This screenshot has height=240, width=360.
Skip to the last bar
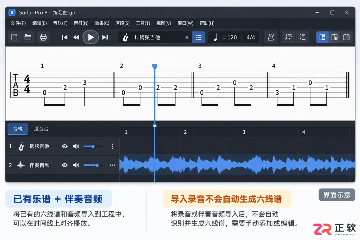[x=105, y=37]
